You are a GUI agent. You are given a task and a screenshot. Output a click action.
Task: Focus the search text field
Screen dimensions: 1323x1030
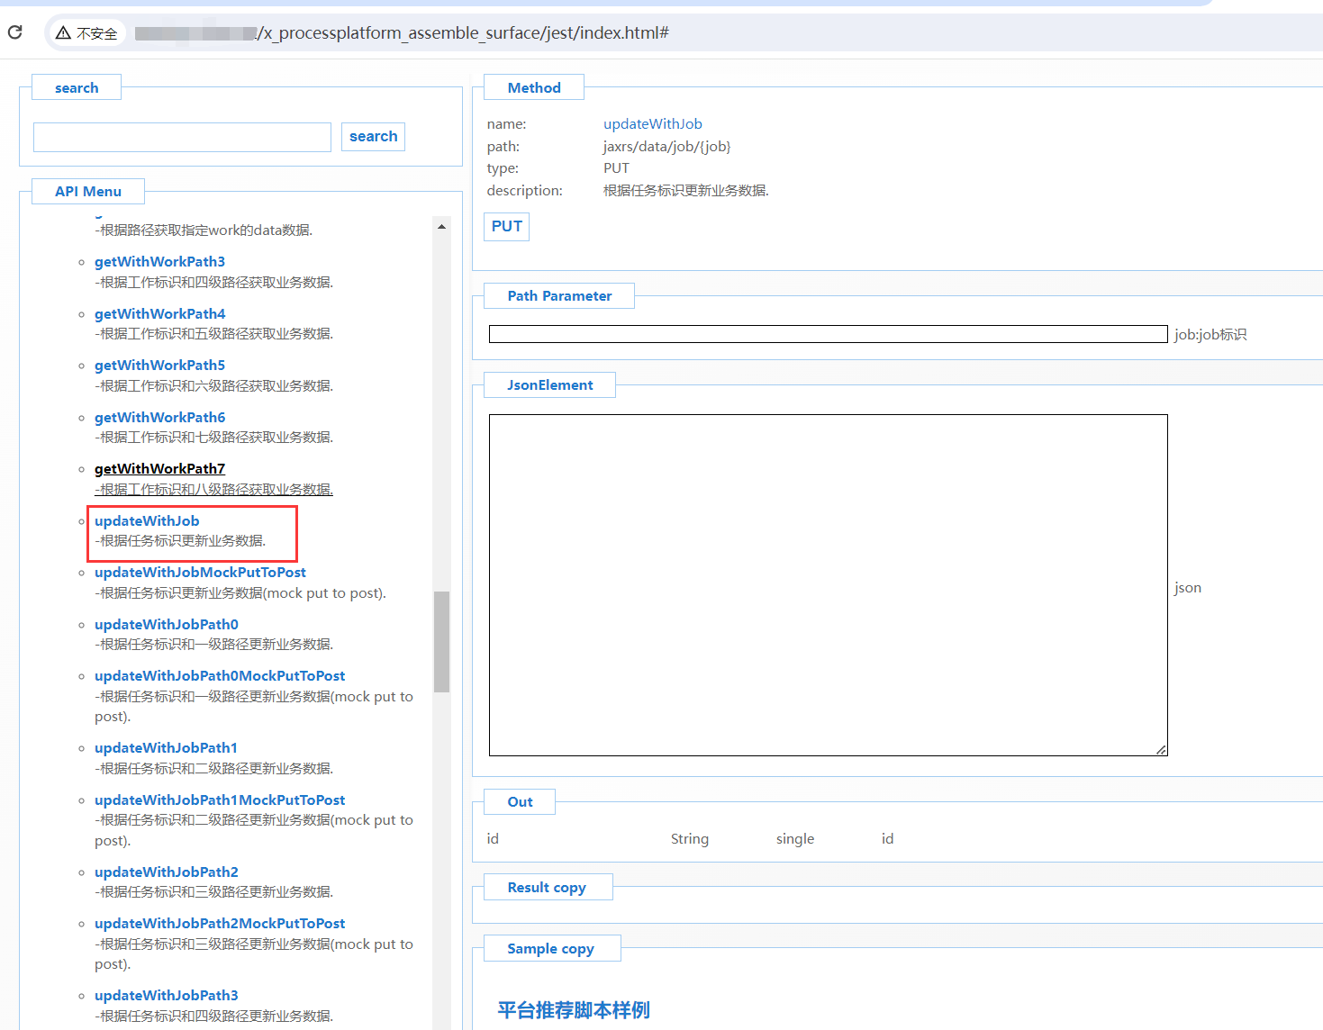(x=182, y=138)
